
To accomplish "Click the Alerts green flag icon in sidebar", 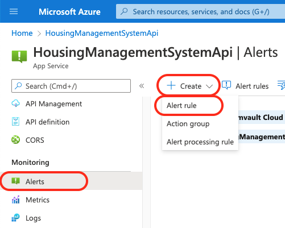I will [x=15, y=181].
